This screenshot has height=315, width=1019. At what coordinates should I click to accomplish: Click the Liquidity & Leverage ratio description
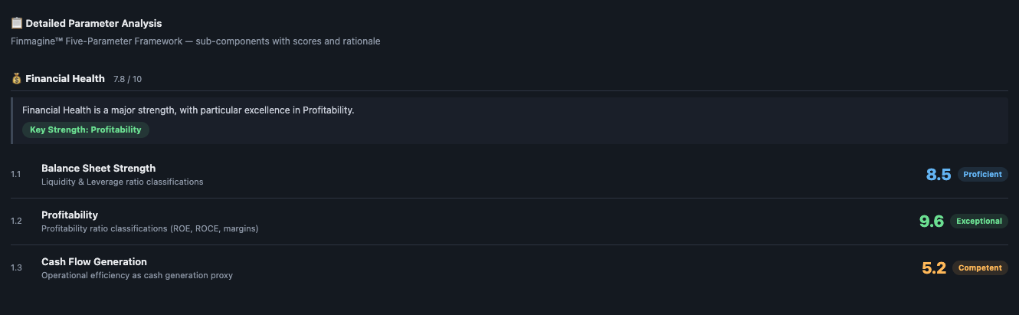pos(122,182)
